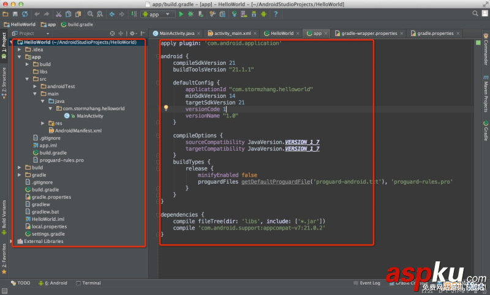Viewport: 490px width, 295px height.
Task: Open the TODO tool window
Action: [21, 283]
